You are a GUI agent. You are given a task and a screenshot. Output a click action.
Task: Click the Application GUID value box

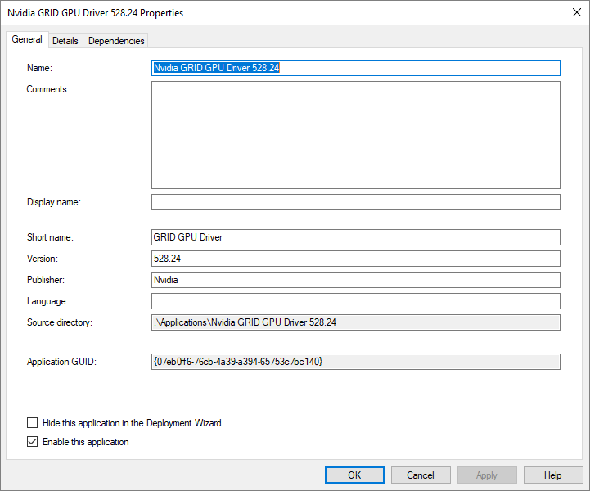coord(355,362)
